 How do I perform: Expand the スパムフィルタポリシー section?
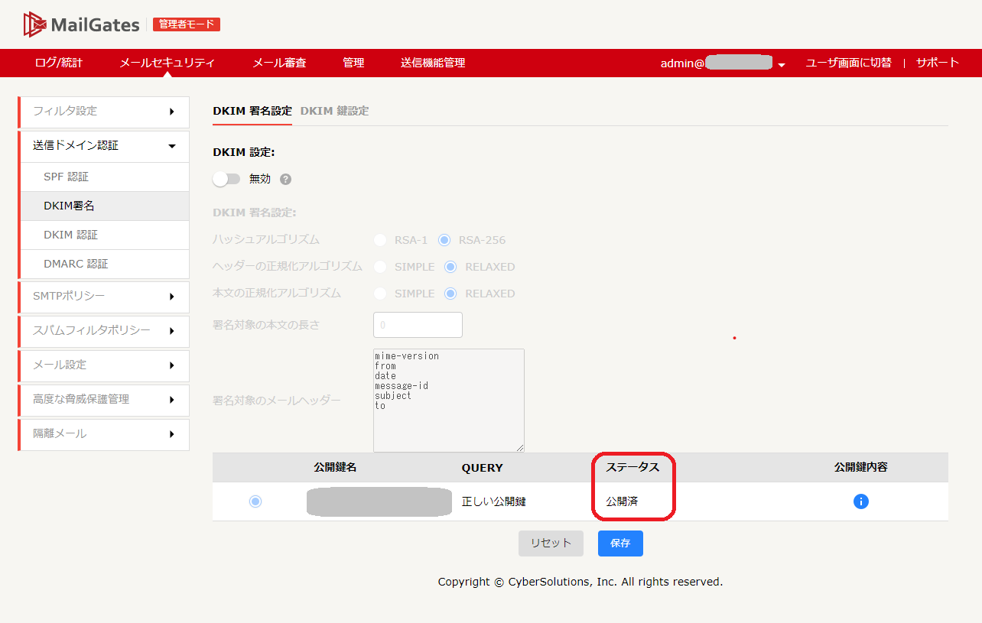click(104, 331)
